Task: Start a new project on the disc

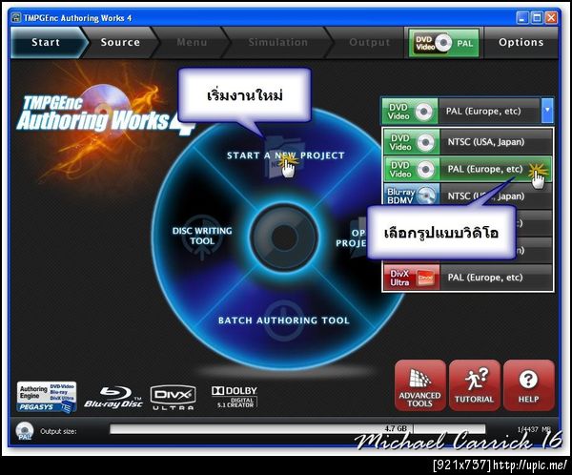Action: pos(285,155)
